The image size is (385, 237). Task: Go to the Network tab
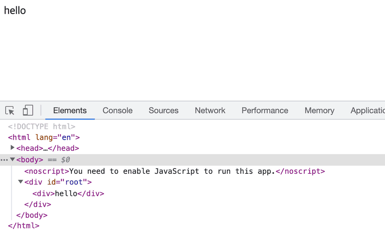point(210,111)
